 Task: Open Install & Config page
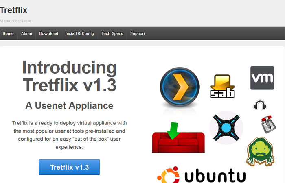click(80, 33)
